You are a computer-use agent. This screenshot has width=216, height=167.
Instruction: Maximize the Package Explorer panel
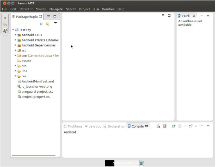pyautogui.click(x=55, y=16)
